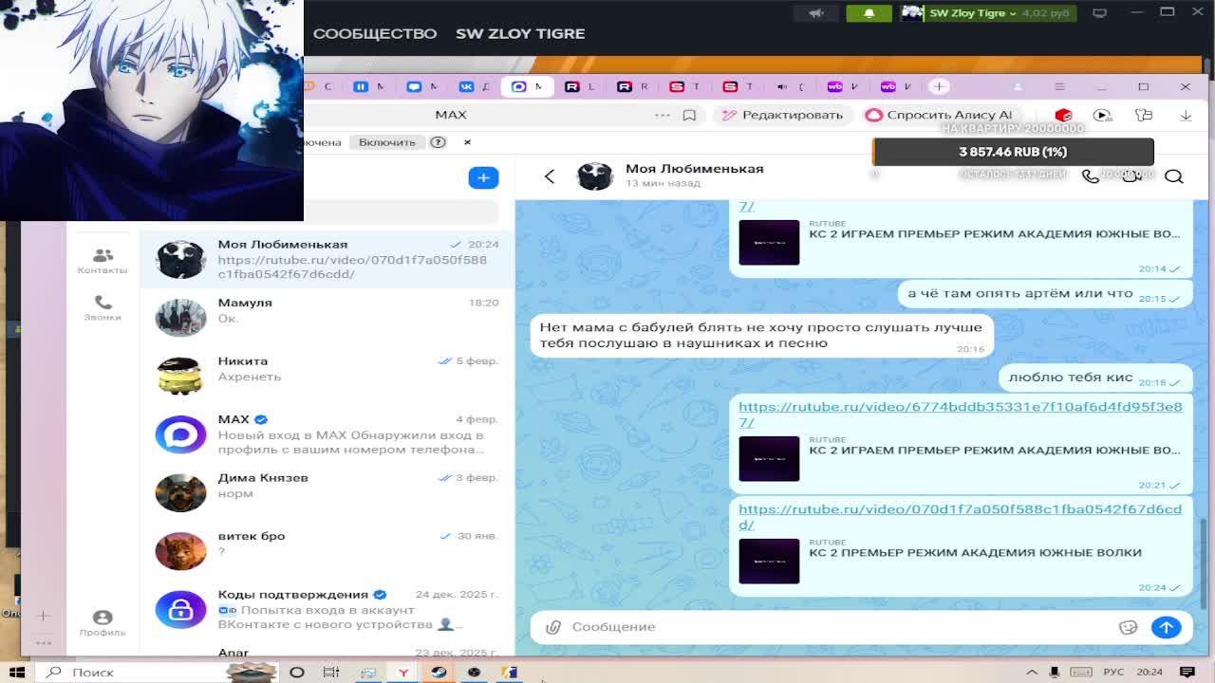Search within the chat using magnifier icon

tap(1173, 176)
